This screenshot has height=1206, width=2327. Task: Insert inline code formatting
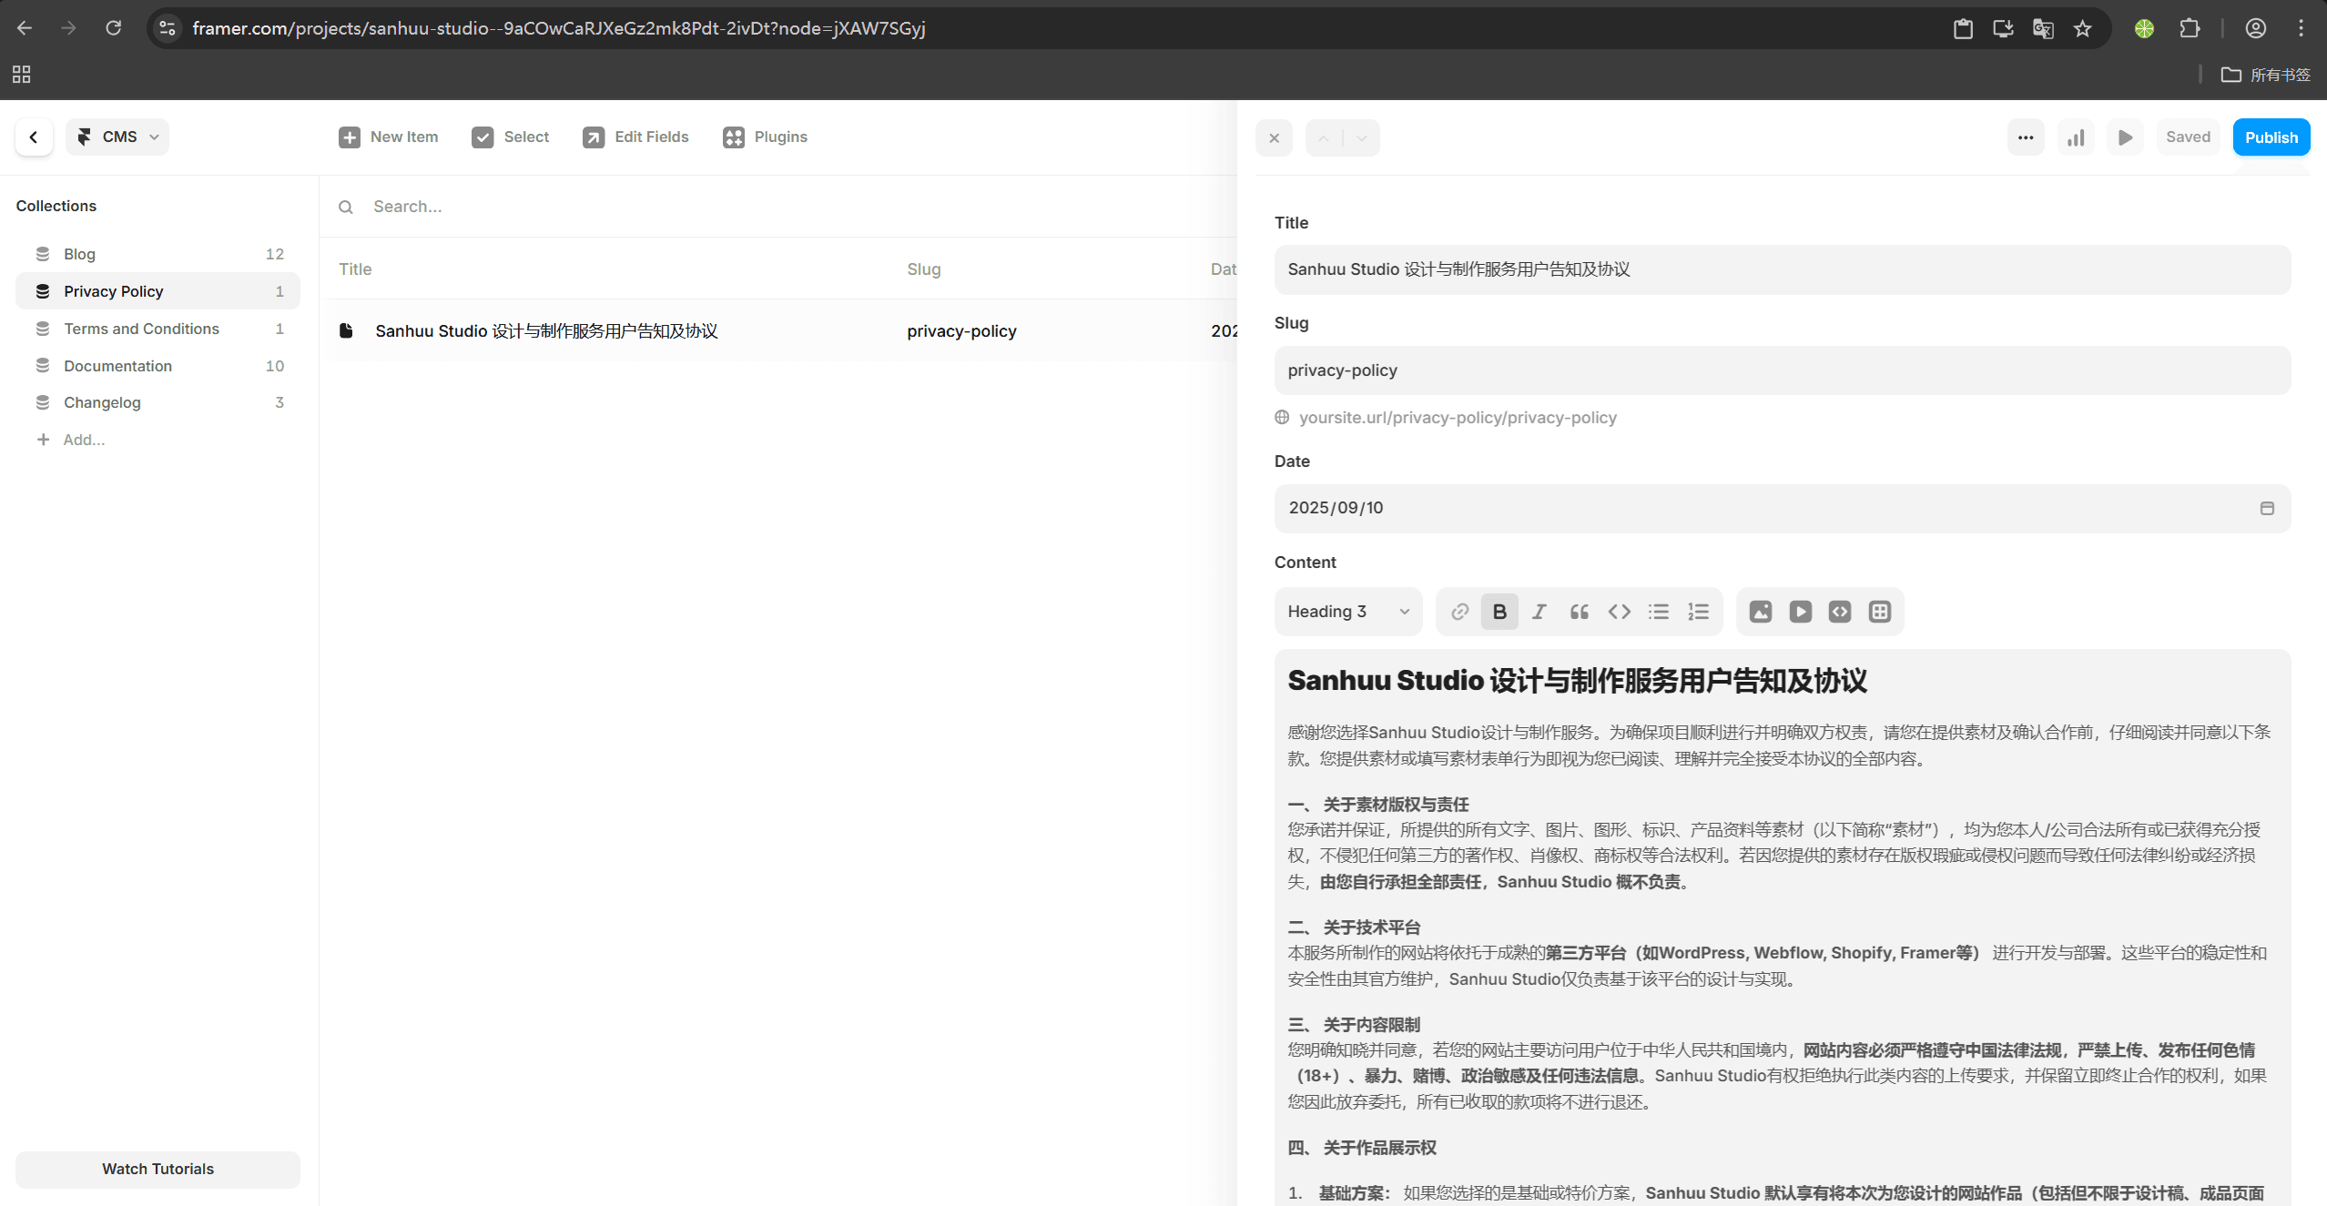1619,612
